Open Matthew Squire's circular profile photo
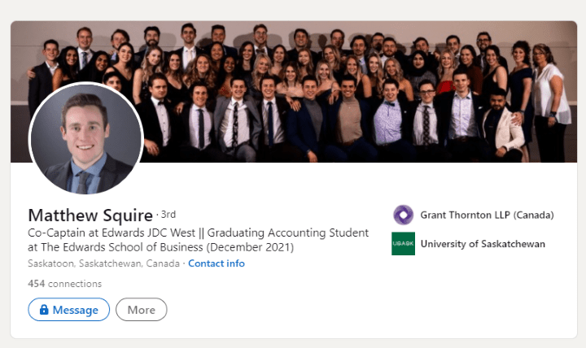Image resolution: width=586 pixels, height=348 pixels. pyautogui.click(x=86, y=139)
